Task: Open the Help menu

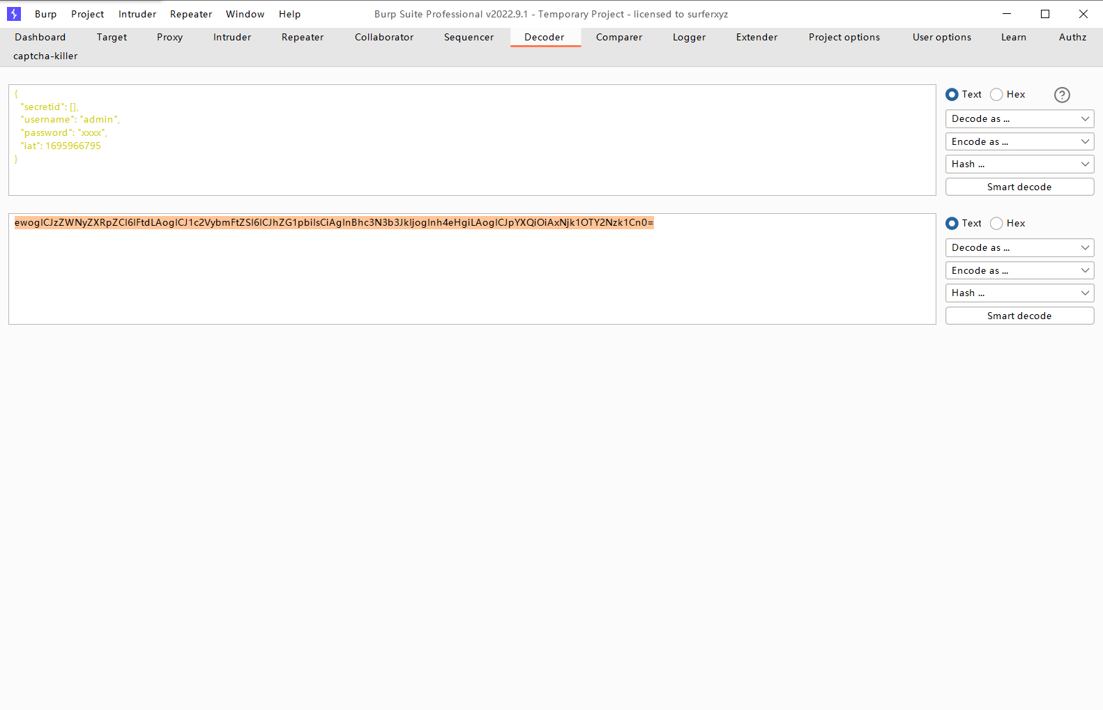Action: click(290, 14)
